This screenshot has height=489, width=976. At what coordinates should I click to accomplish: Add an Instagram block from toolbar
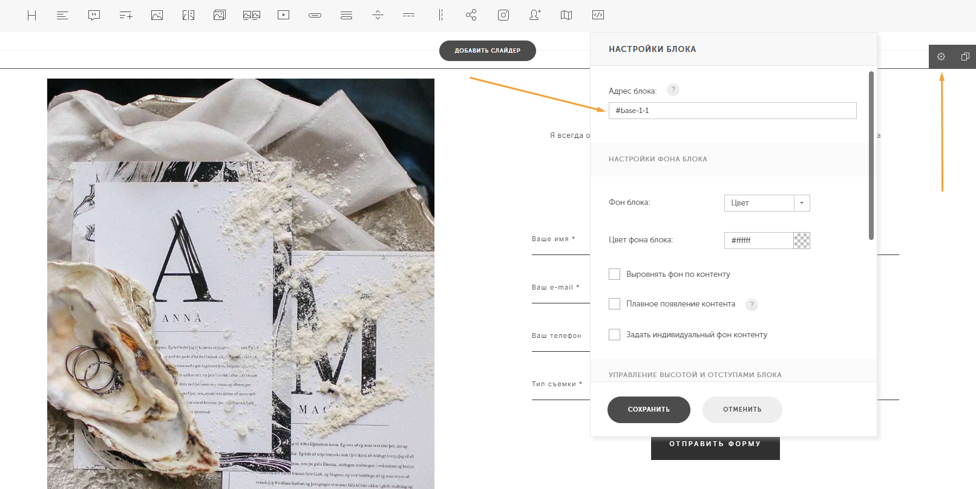point(503,15)
